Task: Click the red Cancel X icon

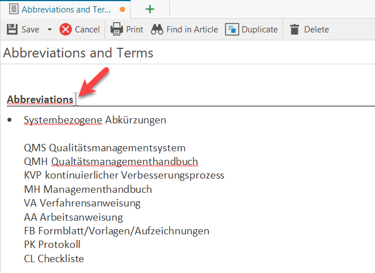Action: pos(66,30)
